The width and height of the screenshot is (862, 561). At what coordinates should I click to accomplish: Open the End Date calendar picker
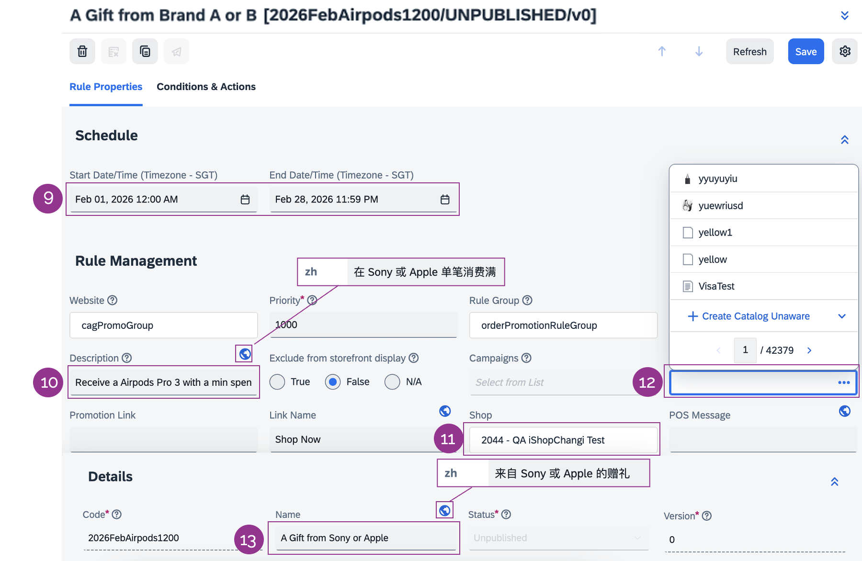(x=445, y=200)
